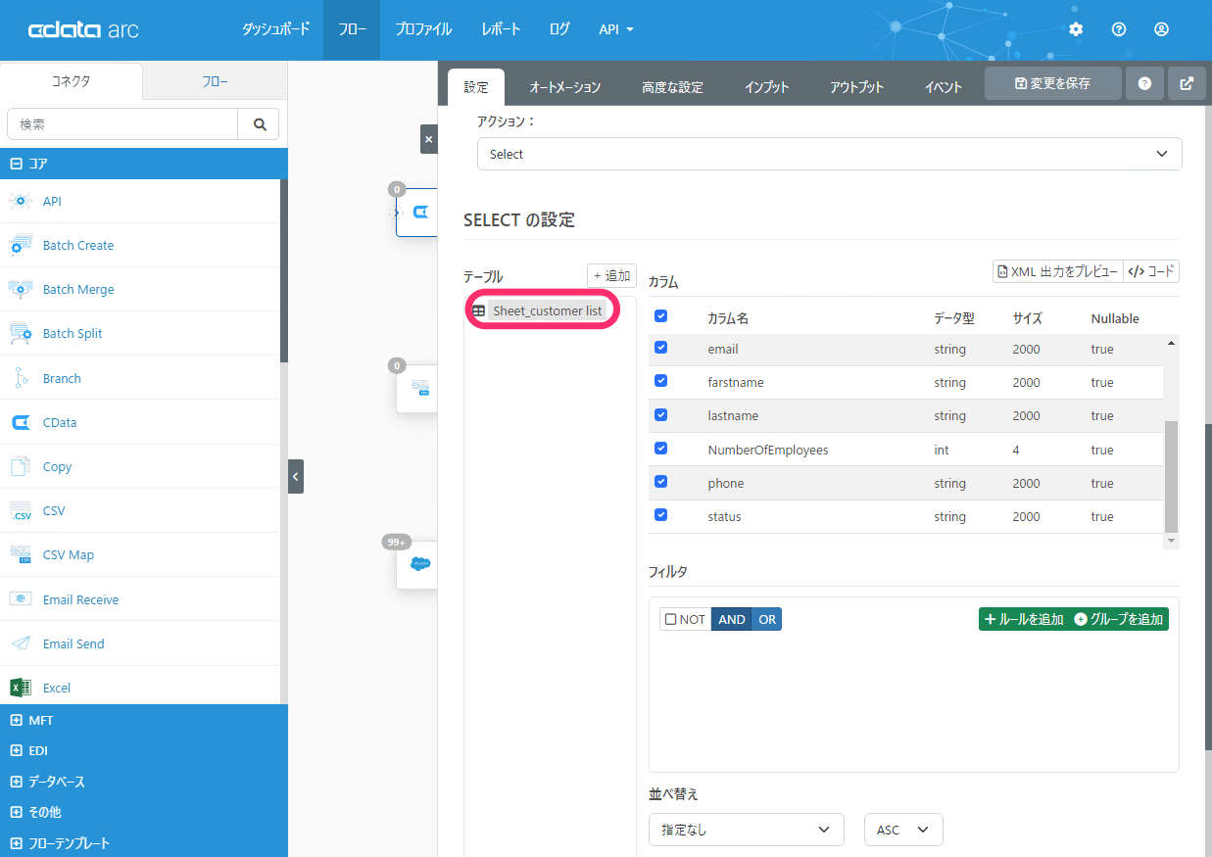Select the AND filter condition

click(732, 619)
